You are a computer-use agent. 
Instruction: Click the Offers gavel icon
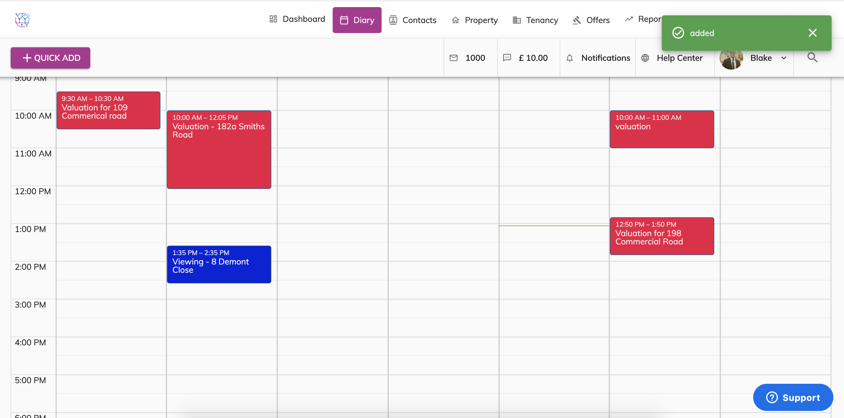[577, 20]
